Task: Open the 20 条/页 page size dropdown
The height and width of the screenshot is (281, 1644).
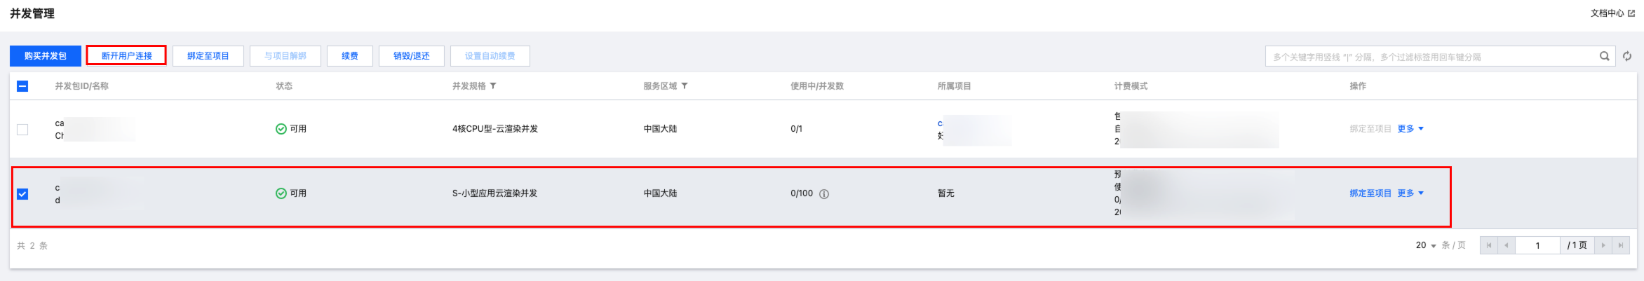Action: click(x=1426, y=245)
